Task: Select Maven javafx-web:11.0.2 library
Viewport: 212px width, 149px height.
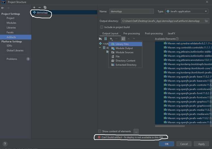Action: (188, 118)
